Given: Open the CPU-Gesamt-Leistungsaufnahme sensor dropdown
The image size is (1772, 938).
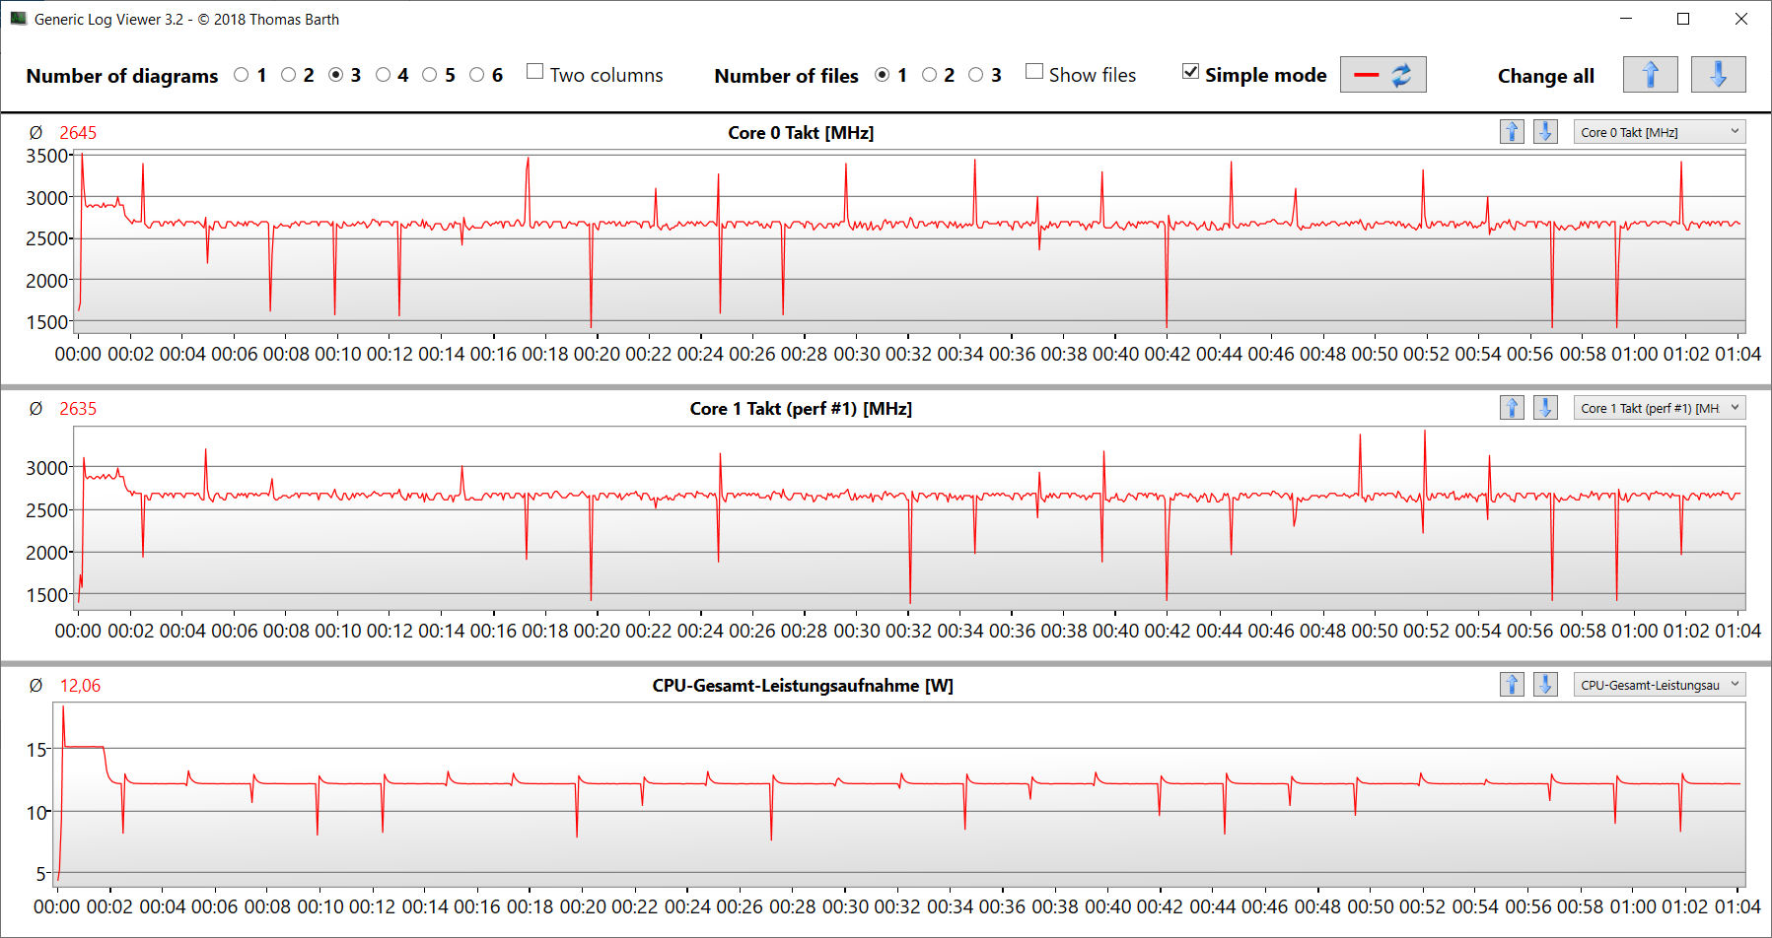Looking at the screenshot, I should tap(1659, 685).
